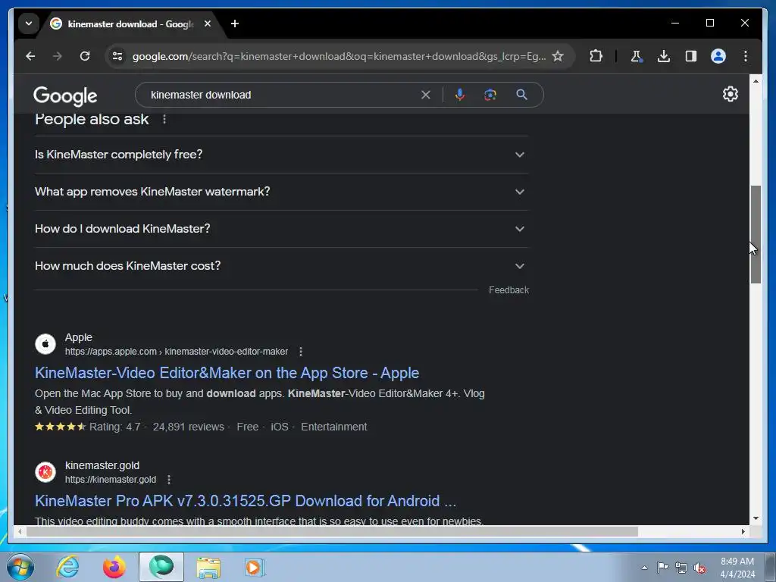The image size is (776, 582).
Task: Open the Extensions puzzle icon
Action: pos(596,56)
